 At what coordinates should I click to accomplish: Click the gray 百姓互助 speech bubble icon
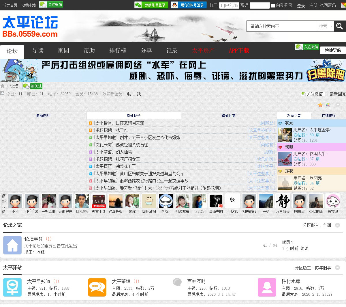pyautogui.click(x=177, y=282)
